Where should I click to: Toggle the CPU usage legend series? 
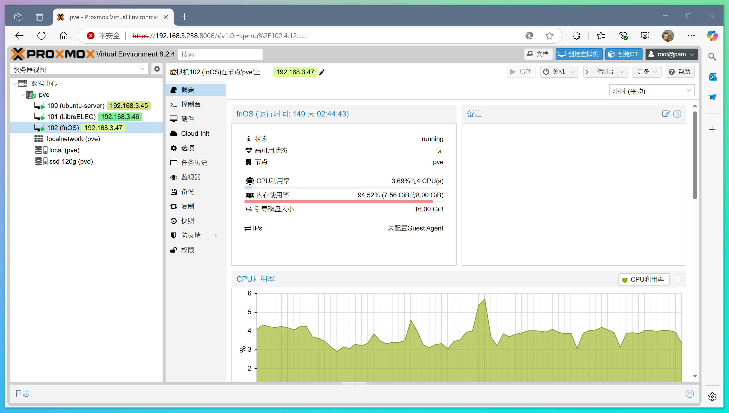[x=644, y=279]
